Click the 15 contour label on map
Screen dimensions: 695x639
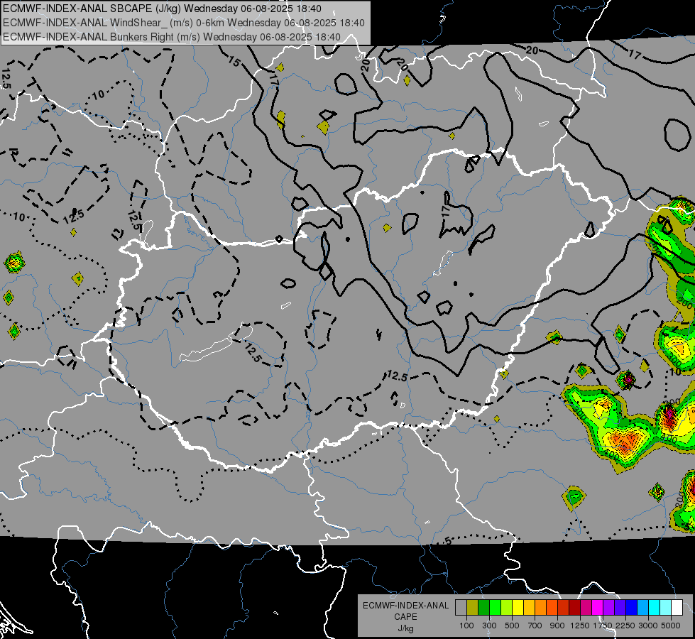click(x=234, y=61)
